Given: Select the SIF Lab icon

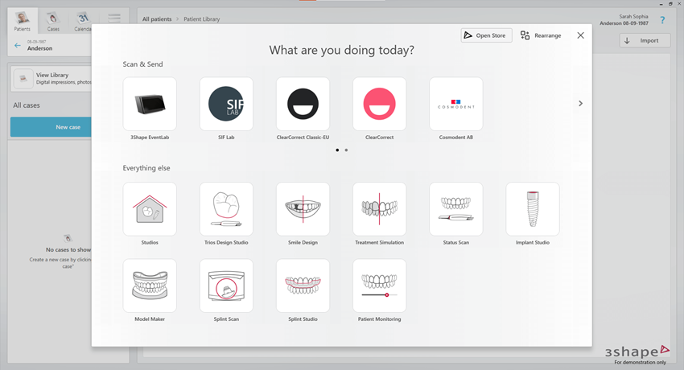Looking at the screenshot, I should (226, 104).
